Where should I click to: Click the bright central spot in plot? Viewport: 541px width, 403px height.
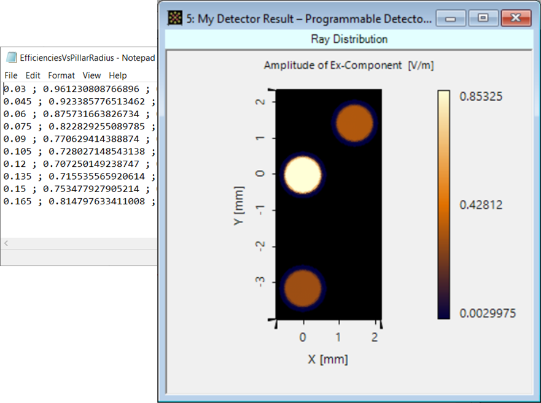click(303, 174)
